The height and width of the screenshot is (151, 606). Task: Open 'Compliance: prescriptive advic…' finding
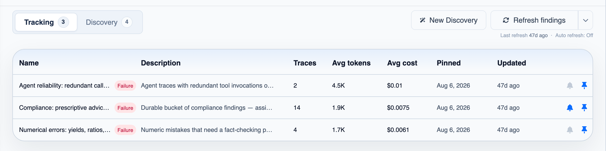64,108
